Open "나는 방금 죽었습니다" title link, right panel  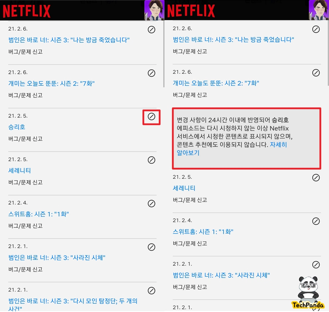[x=233, y=40]
